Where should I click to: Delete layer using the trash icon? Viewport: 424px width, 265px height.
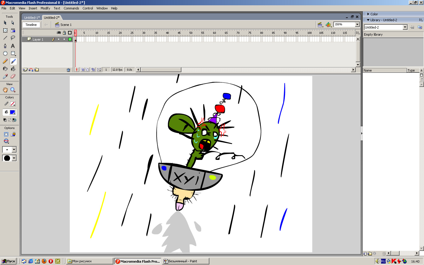coord(69,70)
